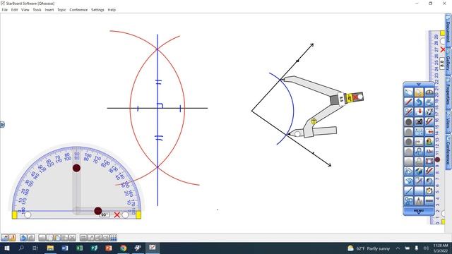This screenshot has width=452, height=254.
Task: Click the grid view icon in bottom toolbar
Action: click(114, 238)
